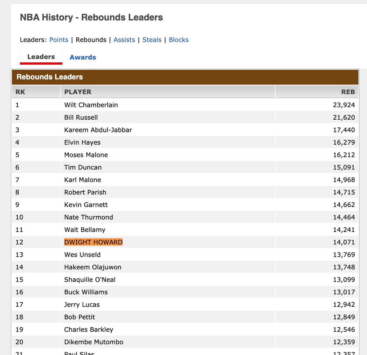Click rebound total 16,212
Image resolution: width=367 pixels, height=355 pixels.
(344, 155)
